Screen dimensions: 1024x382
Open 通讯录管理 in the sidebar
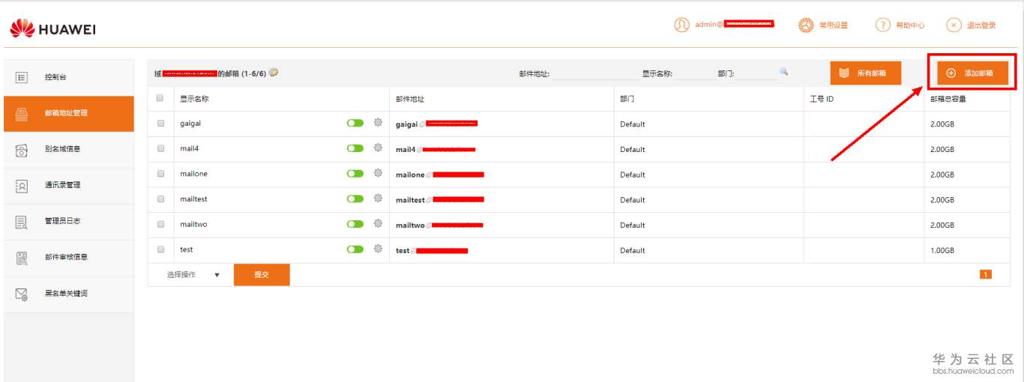click(x=68, y=185)
